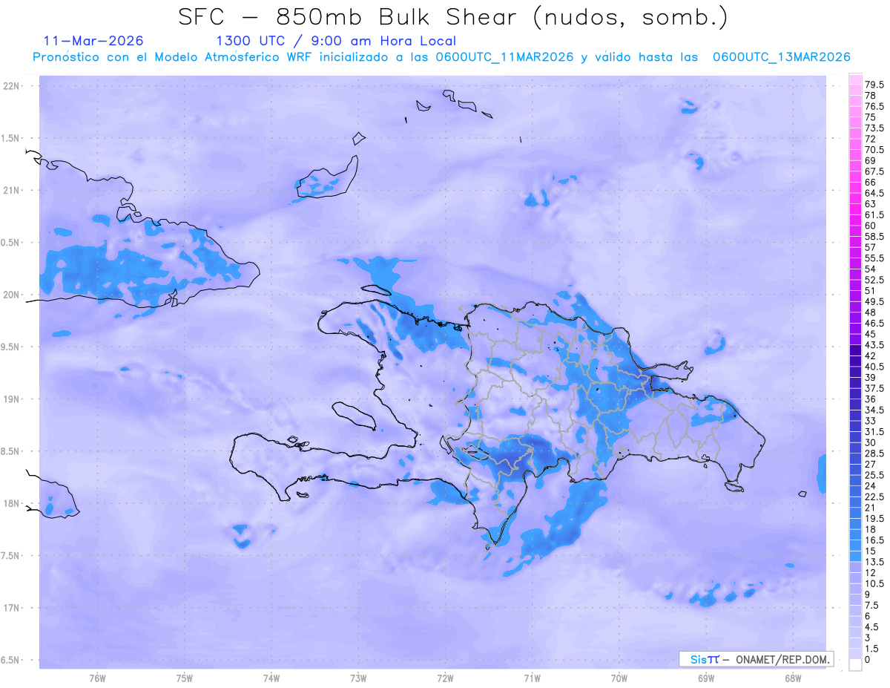Click the "1300 UTC / 9:00 am Hora Local" text
The height and width of the screenshot is (688, 890).
(x=336, y=41)
